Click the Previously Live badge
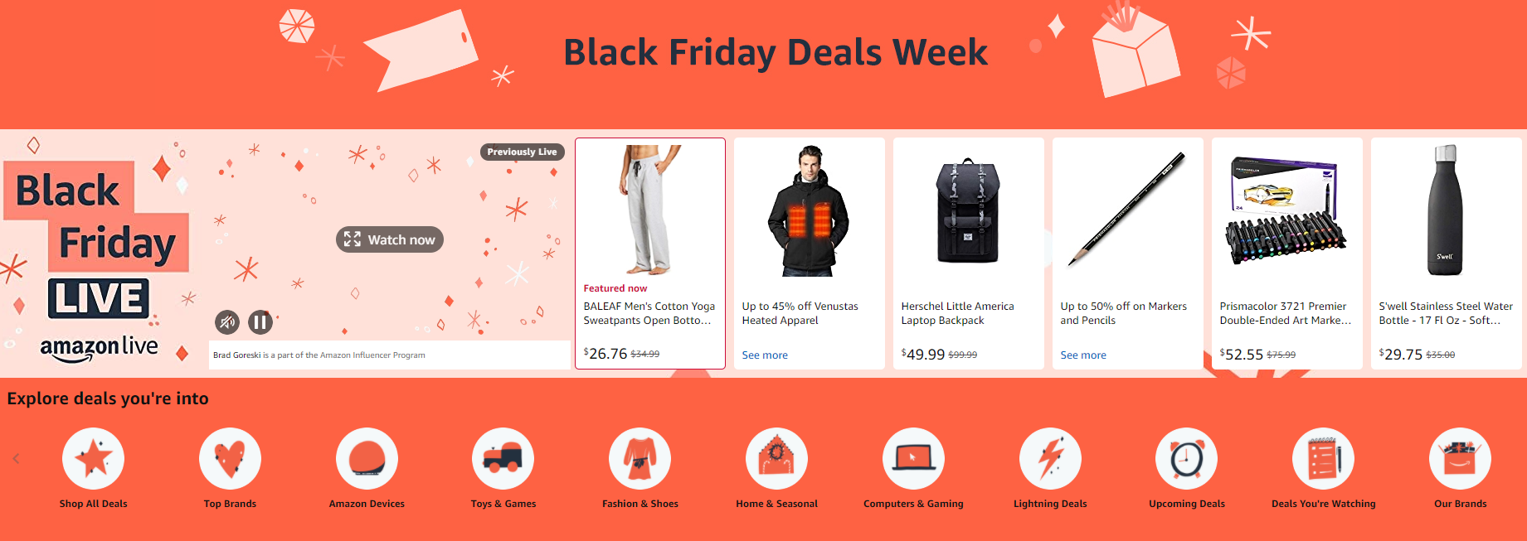 (522, 152)
